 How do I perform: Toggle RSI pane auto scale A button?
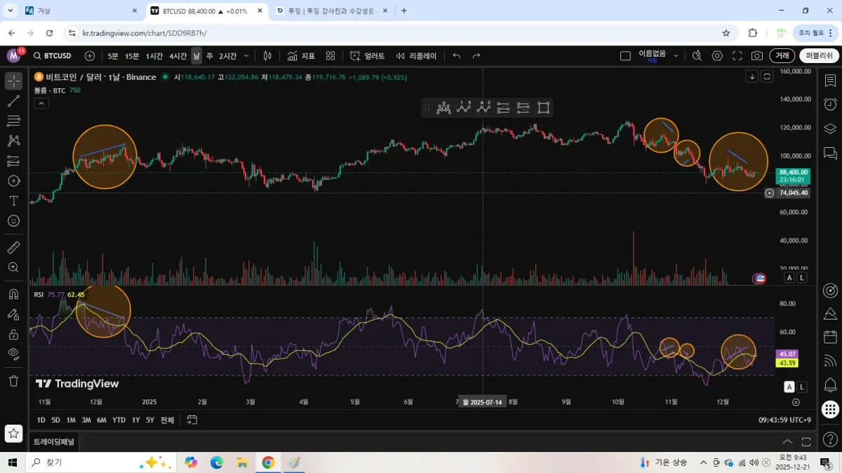[789, 387]
